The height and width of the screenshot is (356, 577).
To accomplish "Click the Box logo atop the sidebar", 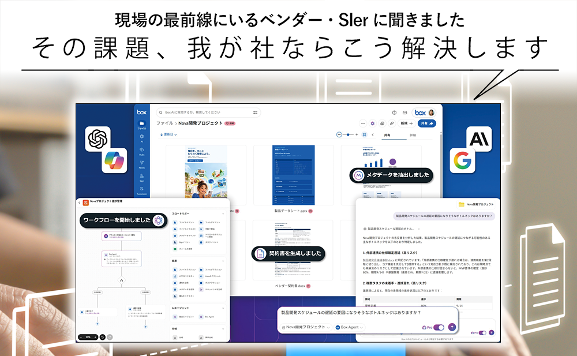I will pyautogui.click(x=142, y=112).
